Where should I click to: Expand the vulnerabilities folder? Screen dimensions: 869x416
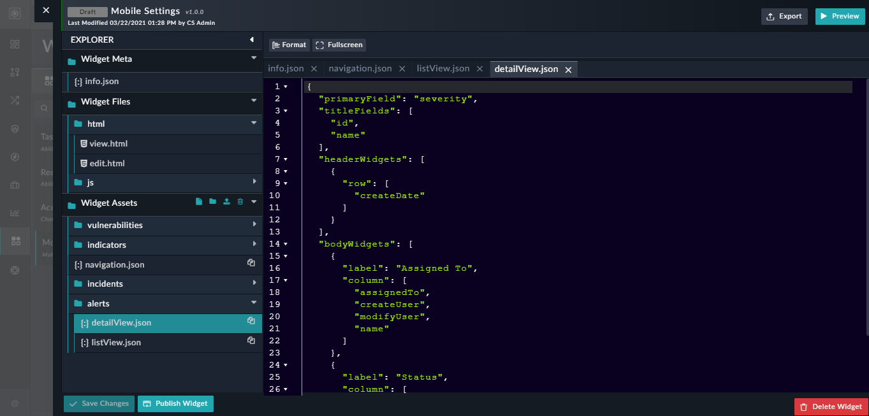pyautogui.click(x=254, y=224)
